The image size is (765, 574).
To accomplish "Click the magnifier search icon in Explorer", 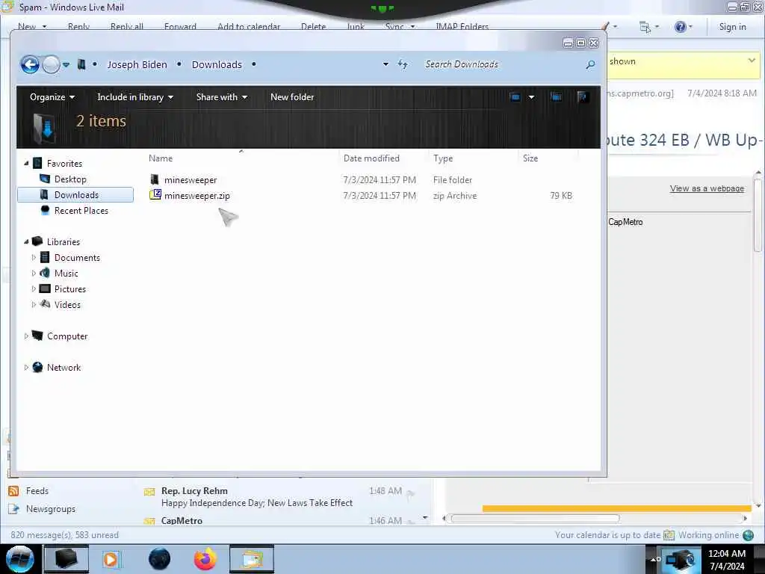I will coord(590,64).
